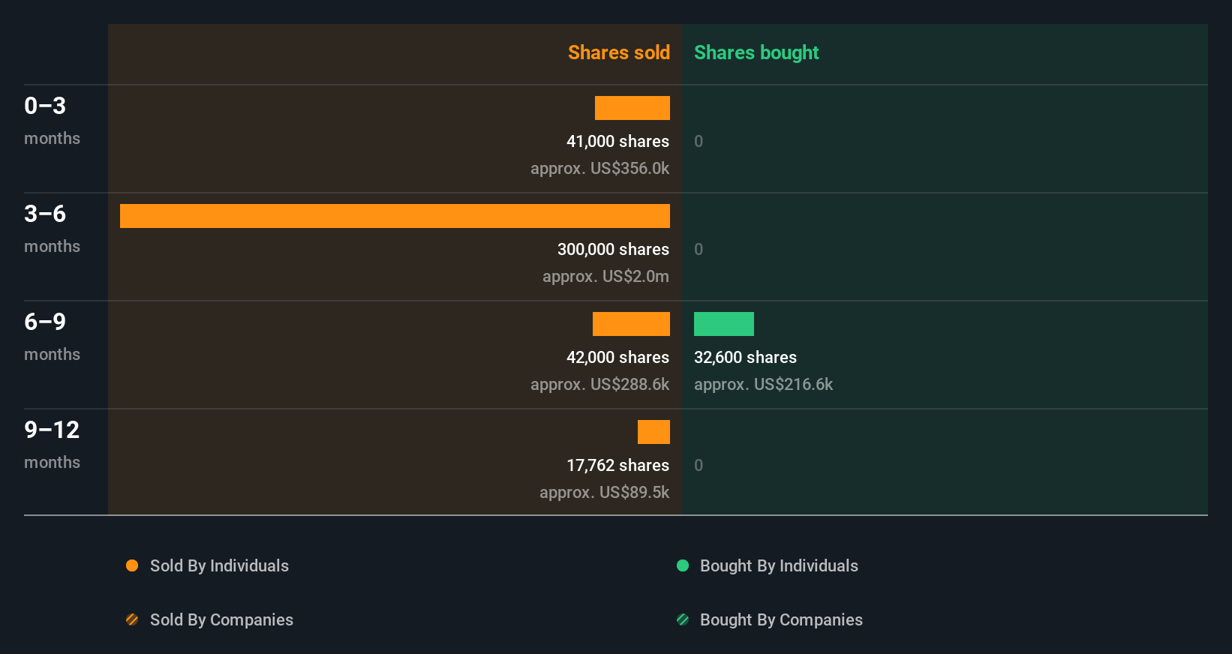
Task: Select the 3–6 months long orange sold bar
Action: coord(395,216)
